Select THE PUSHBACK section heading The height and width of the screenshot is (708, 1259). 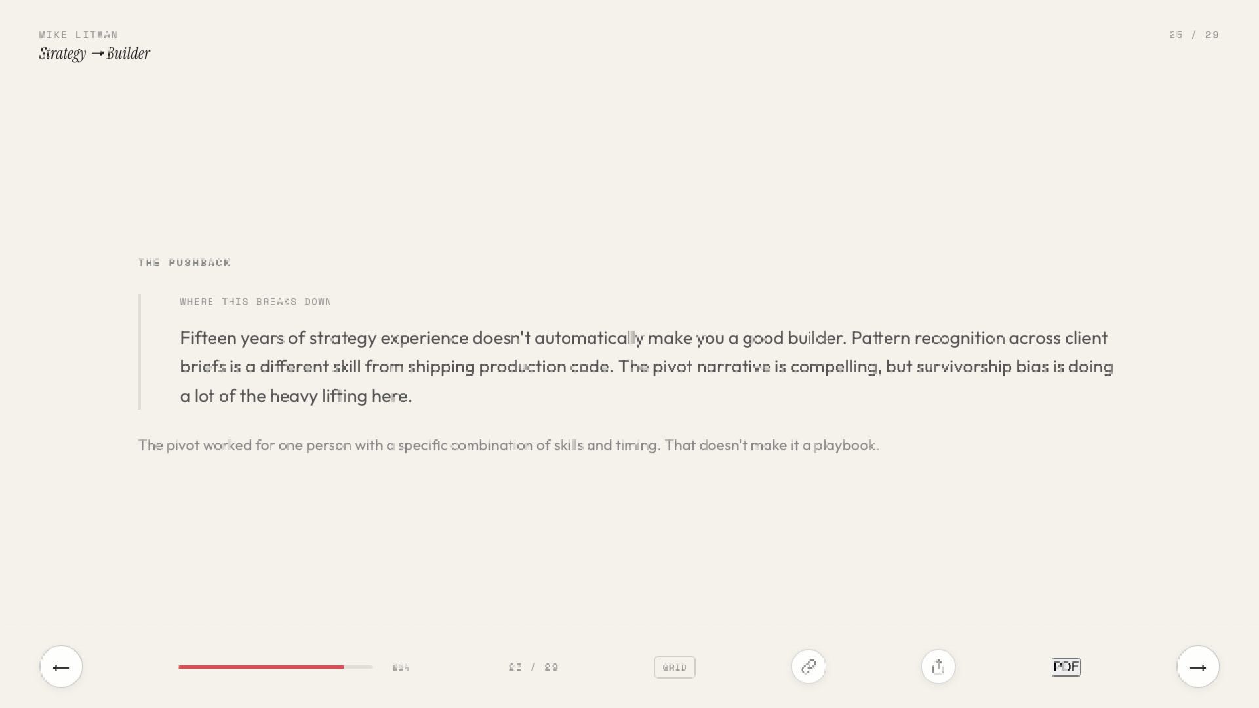[x=184, y=263]
